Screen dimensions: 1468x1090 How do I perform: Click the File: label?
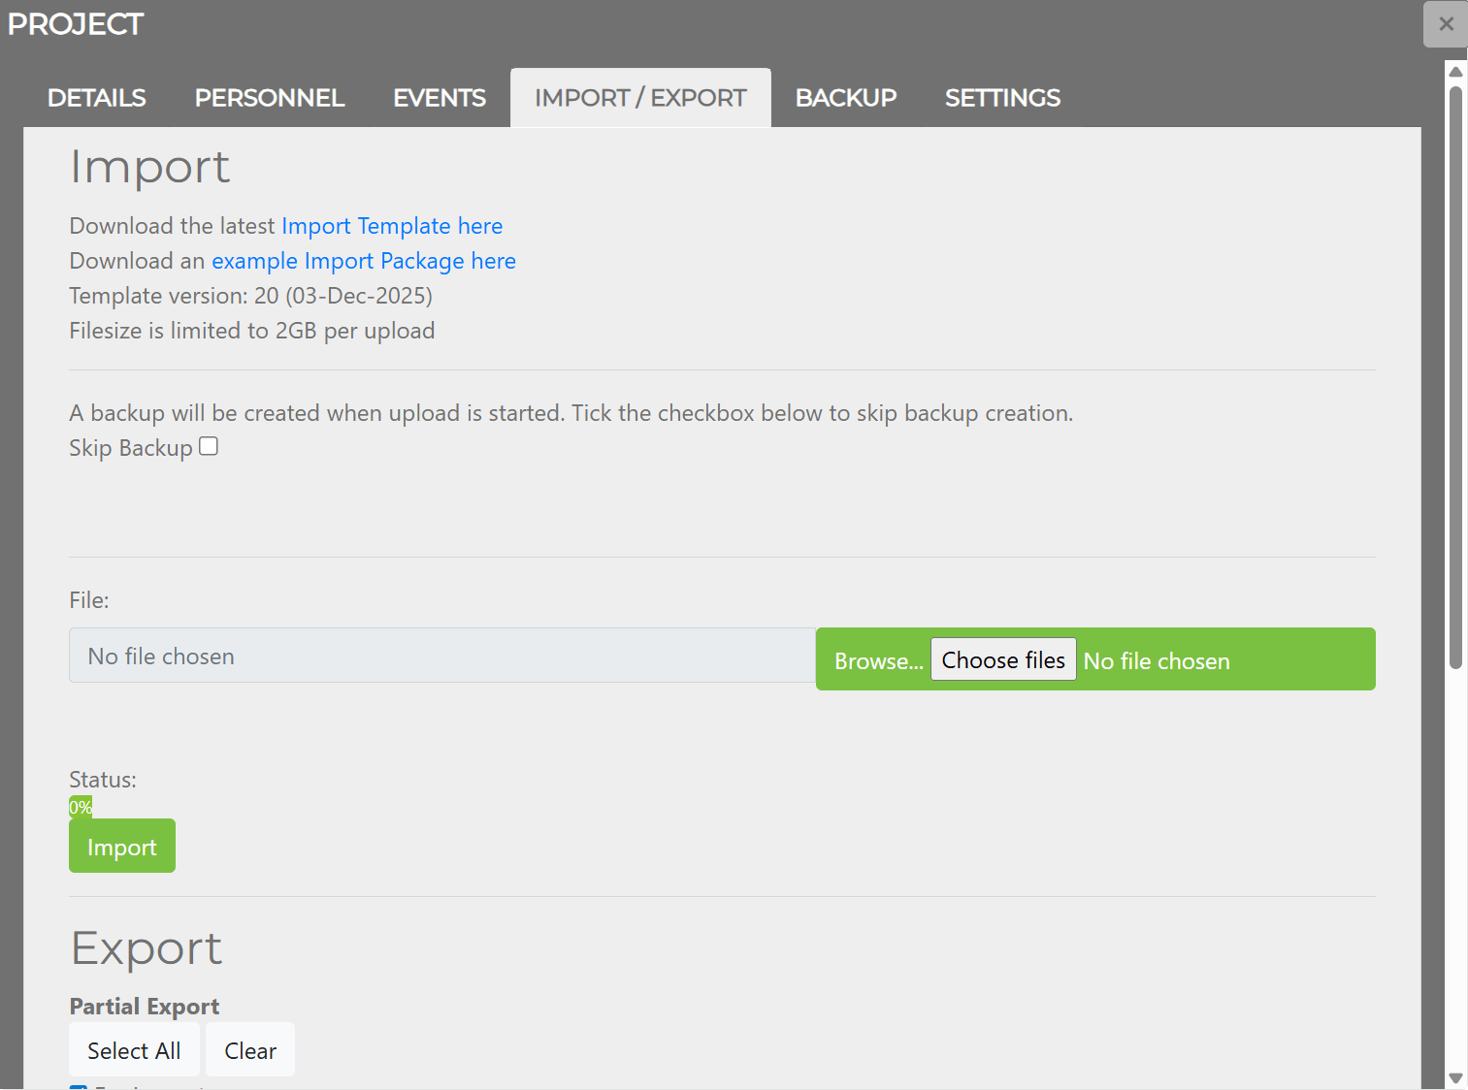(x=89, y=600)
